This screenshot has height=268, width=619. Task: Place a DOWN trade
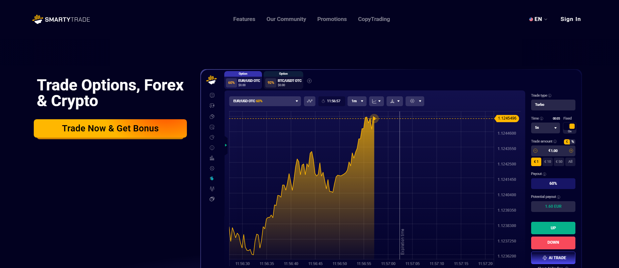[553, 243]
